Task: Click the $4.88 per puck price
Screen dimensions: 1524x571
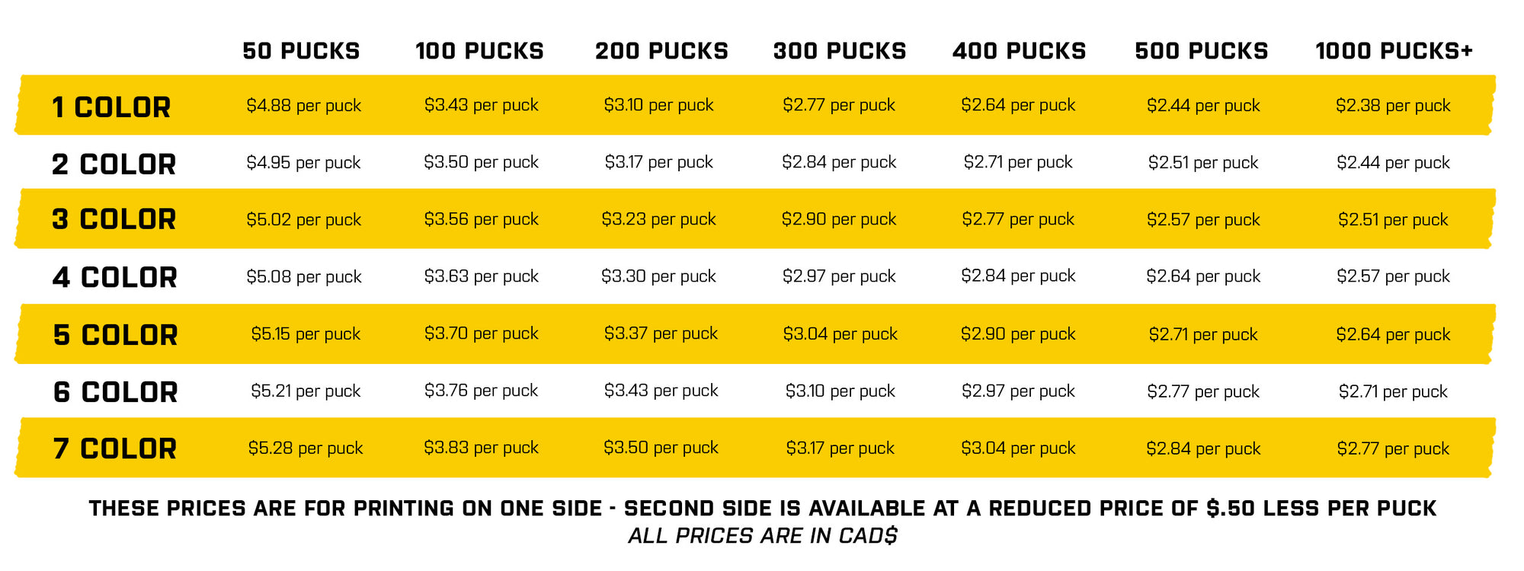Action: tap(303, 106)
